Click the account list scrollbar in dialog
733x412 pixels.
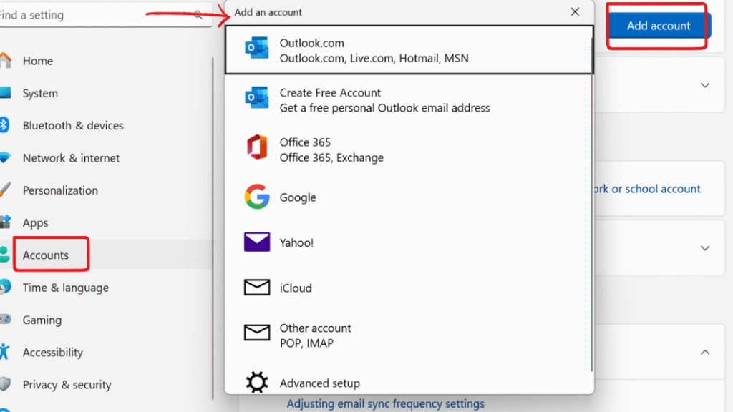(x=591, y=205)
